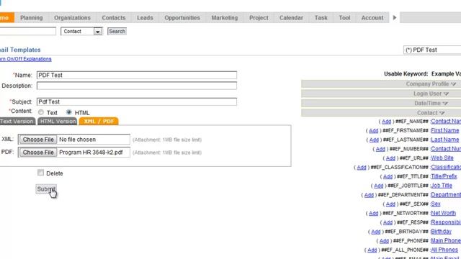
Task: Add the ##EF_PHONE## keyword
Action: [x=384, y=241]
